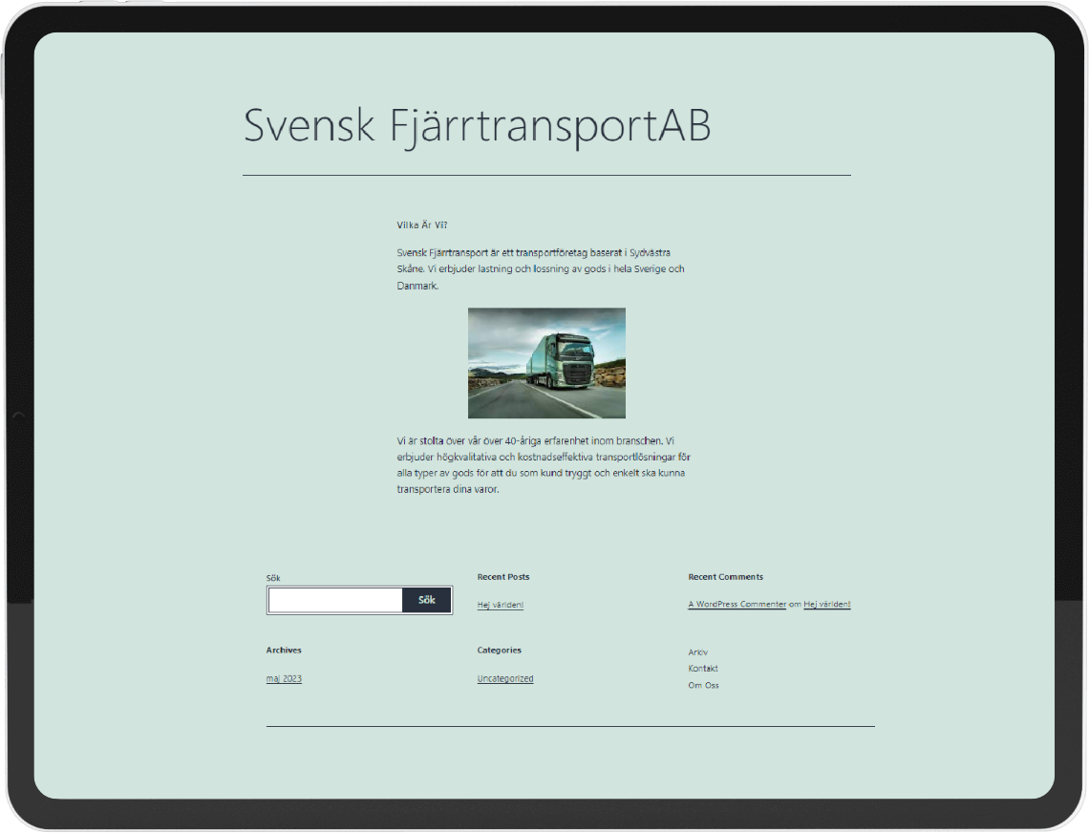1089x833 pixels.
Task: Click the paragraph starting 'Vi är stolta över'
Action: coord(544,465)
